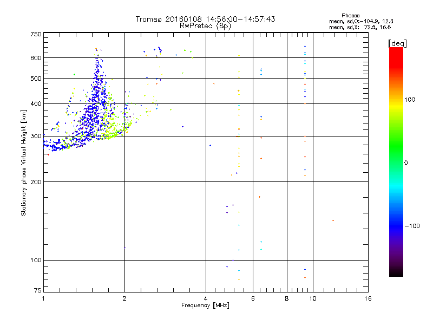Screen dimensions: 433x325
Task: Click the 'Phases' legend heading
Action: 350,16
